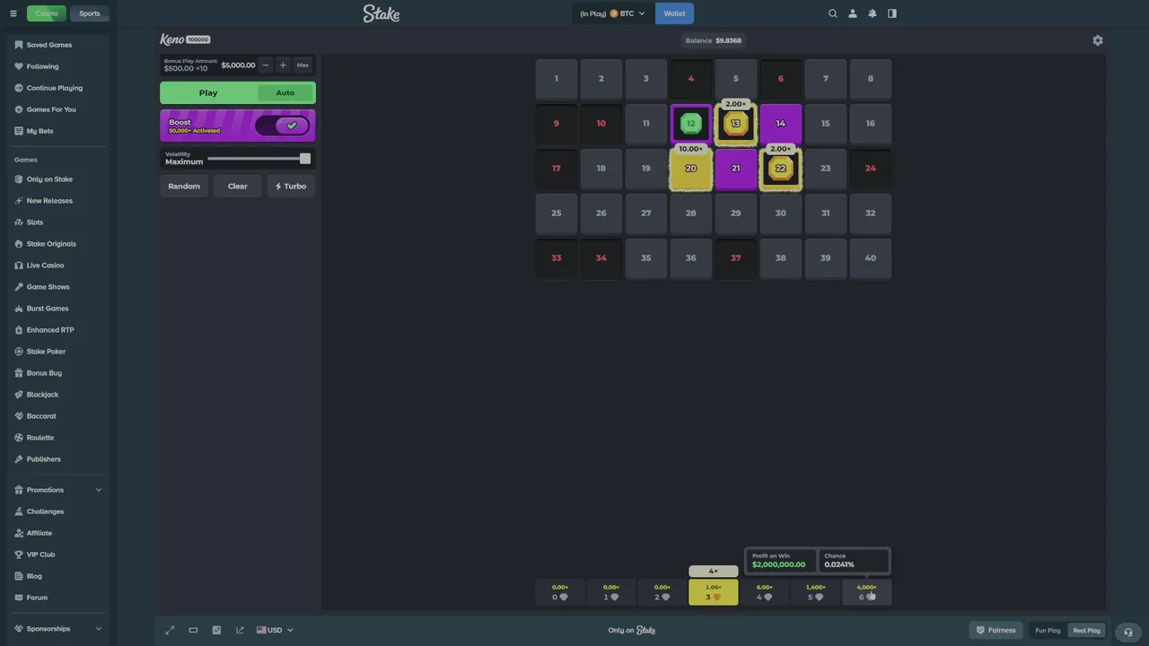Screen dimensions: 1149x646
Task: Click the Play button
Action: click(x=208, y=93)
